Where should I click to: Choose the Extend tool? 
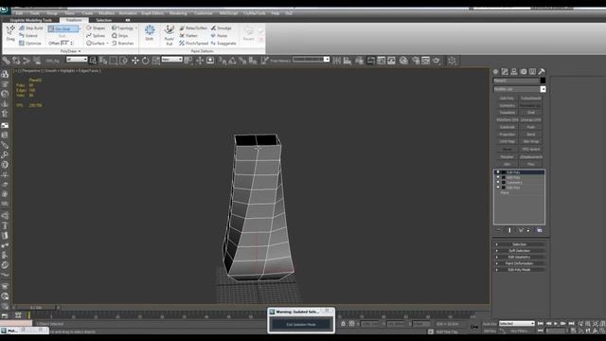point(28,36)
